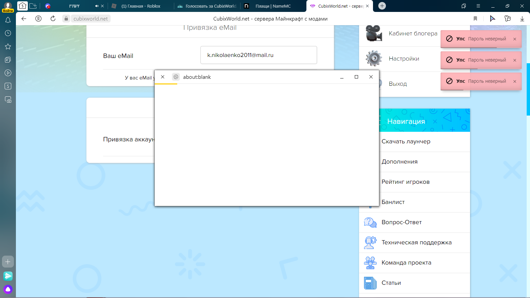This screenshot has height=298, width=530.
Task: Click the Войти profile button in sidebar
Action: coord(8,7)
